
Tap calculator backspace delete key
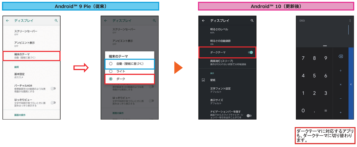341,56
